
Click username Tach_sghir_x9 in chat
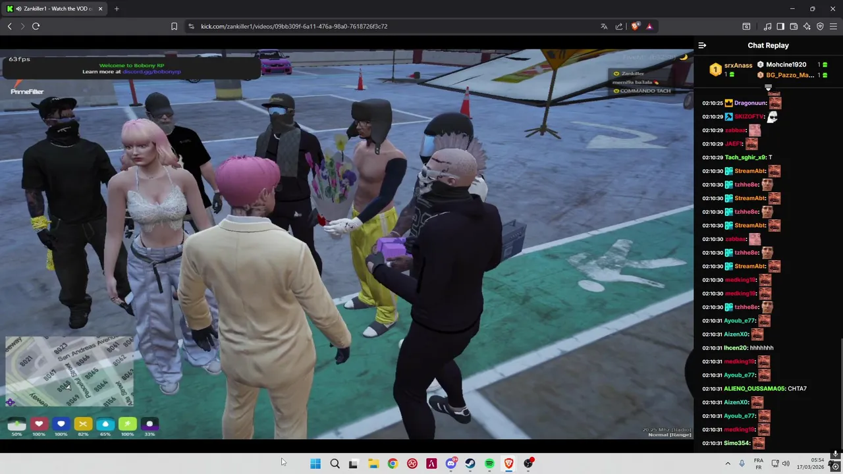(746, 157)
